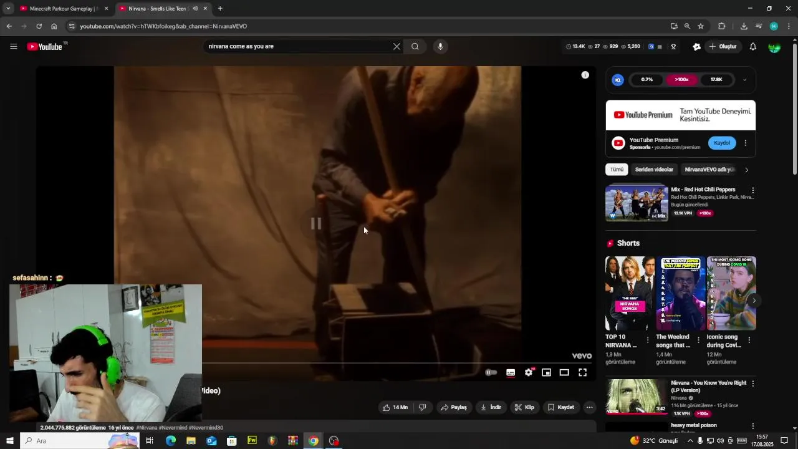Switch to miniplayer mode
The height and width of the screenshot is (449, 798).
click(546, 372)
